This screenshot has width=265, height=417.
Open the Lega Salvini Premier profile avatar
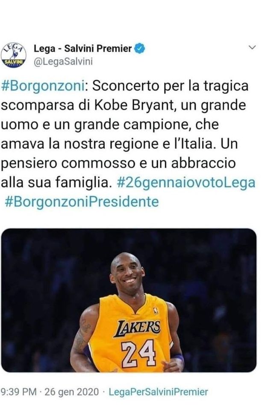(x=13, y=55)
